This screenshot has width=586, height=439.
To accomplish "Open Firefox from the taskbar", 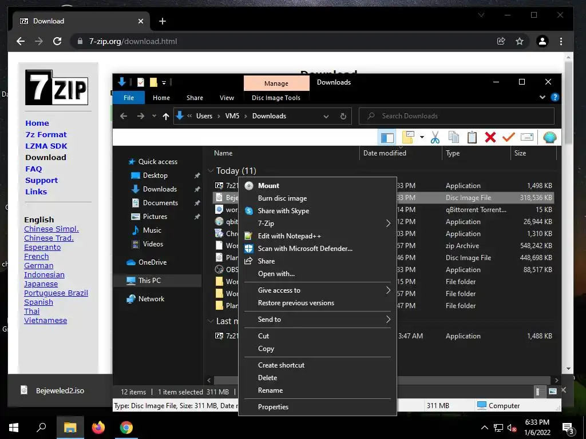I will tap(98, 428).
